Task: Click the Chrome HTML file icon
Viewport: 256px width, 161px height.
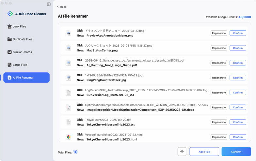Action: [x=69, y=137]
